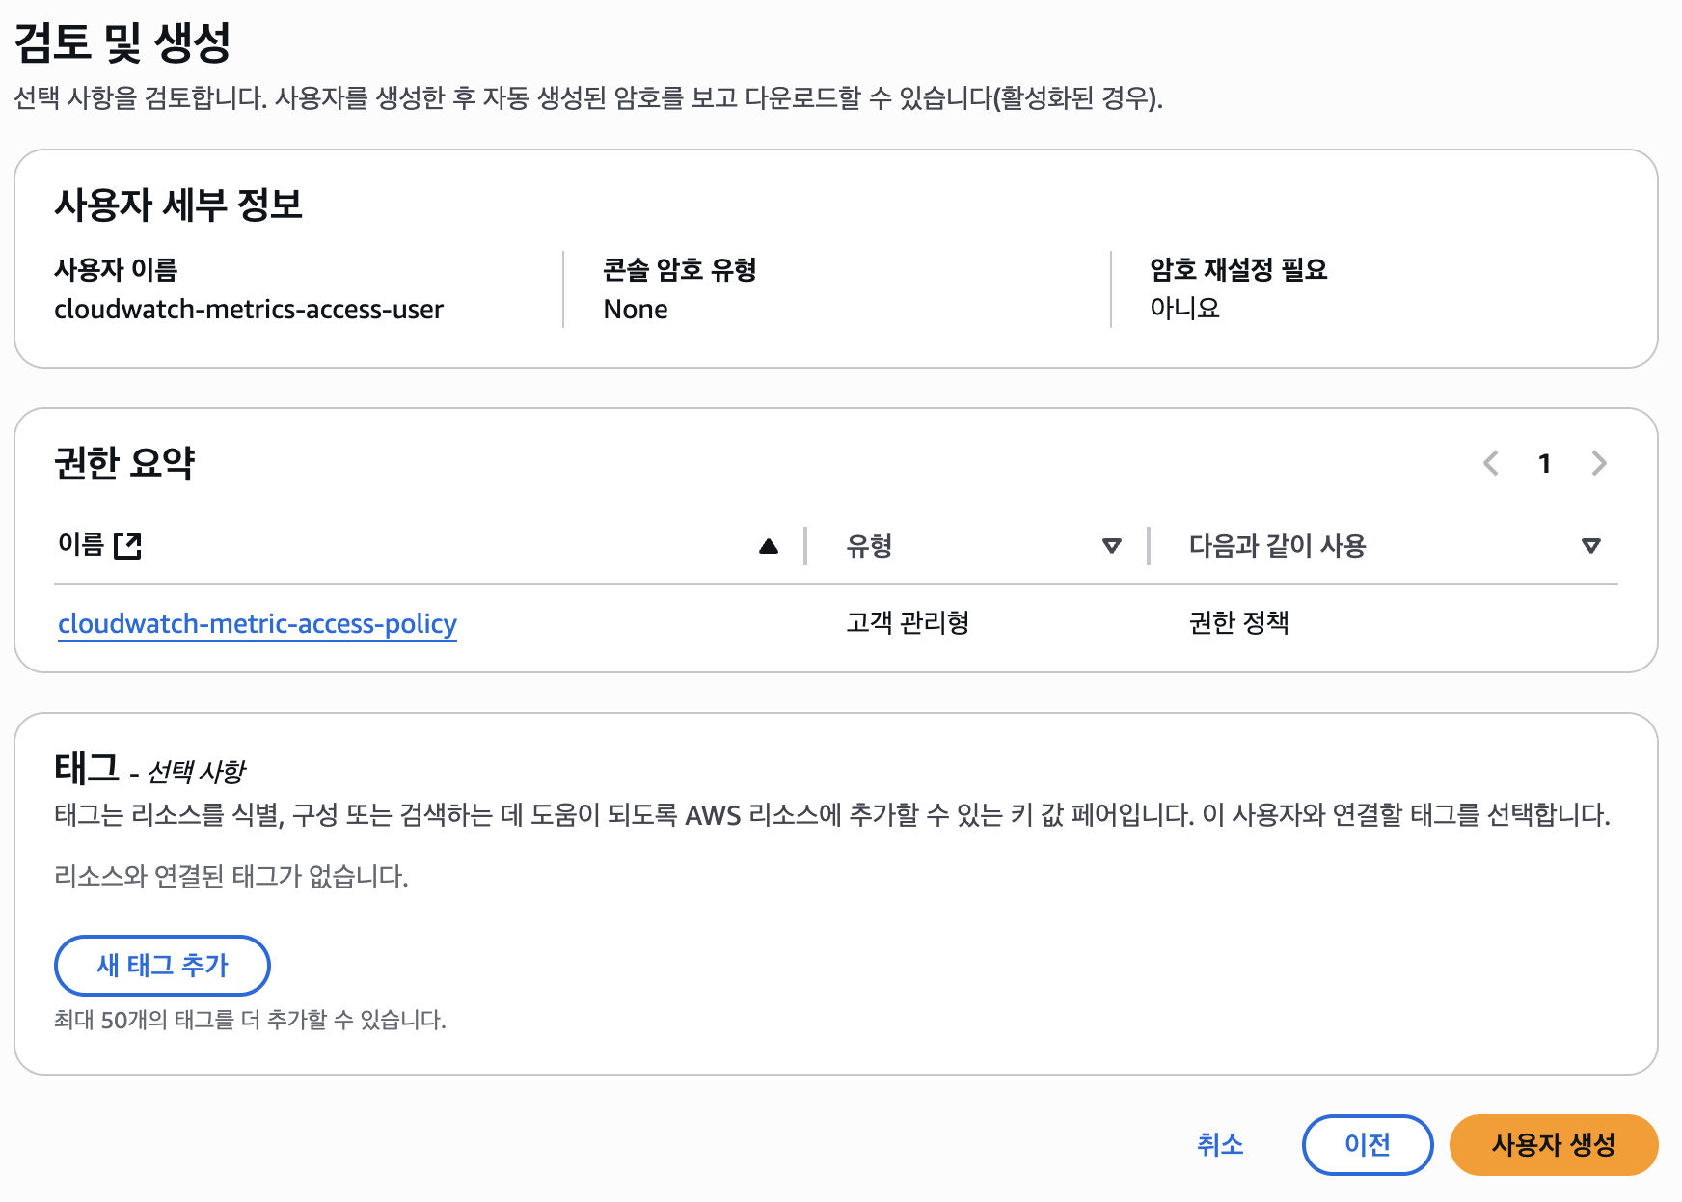
Task: Click the 다음과 같이 사용 header label
Action: pyautogui.click(x=1277, y=546)
